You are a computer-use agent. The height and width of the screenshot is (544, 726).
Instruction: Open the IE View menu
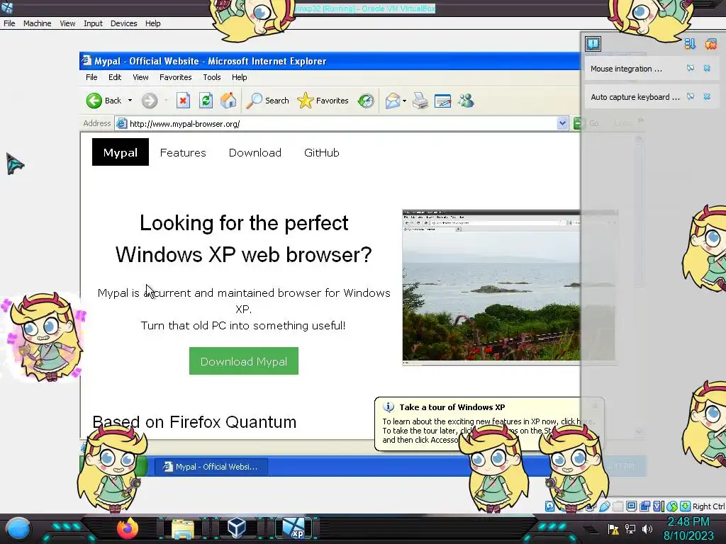[x=140, y=77]
